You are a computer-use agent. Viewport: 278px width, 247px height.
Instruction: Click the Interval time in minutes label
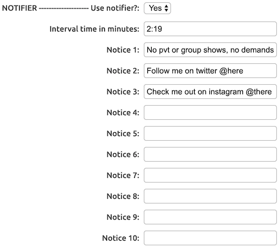[x=95, y=29]
